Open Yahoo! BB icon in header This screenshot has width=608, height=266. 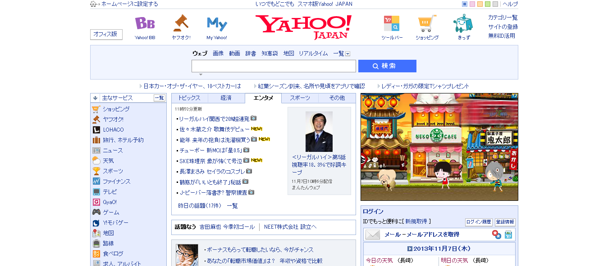pos(145,23)
